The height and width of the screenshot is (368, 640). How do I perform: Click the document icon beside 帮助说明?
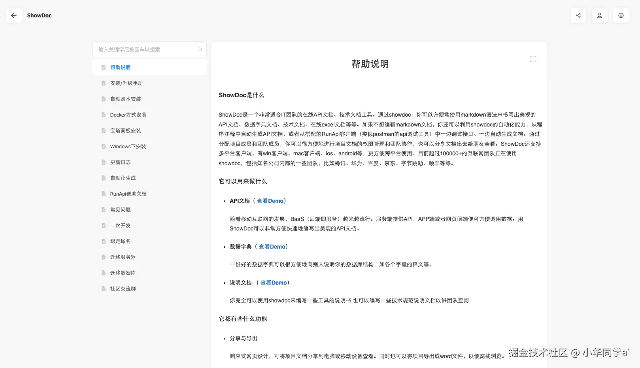pos(104,67)
